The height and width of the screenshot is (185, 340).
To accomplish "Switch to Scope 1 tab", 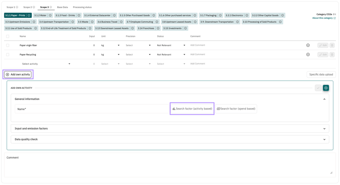I will [12, 7].
